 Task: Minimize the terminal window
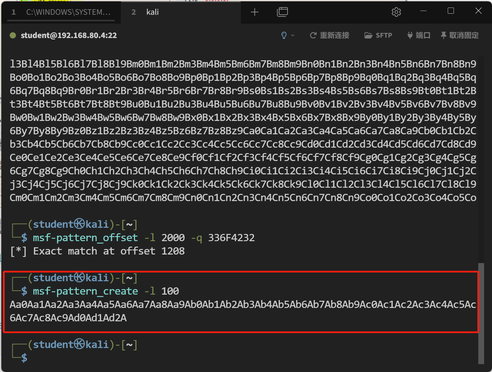[x=423, y=11]
